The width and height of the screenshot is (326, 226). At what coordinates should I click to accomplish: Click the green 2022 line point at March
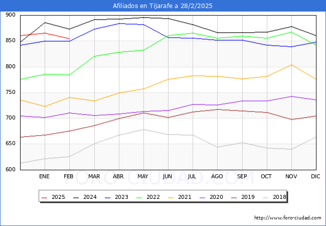[94, 56]
